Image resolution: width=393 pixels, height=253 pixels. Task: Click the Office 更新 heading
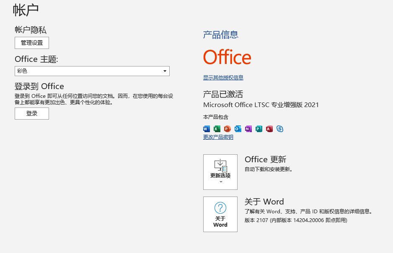[x=266, y=159]
